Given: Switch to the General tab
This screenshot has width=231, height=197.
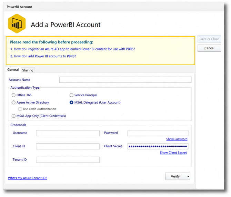Looking at the screenshot, I should (x=13, y=70).
